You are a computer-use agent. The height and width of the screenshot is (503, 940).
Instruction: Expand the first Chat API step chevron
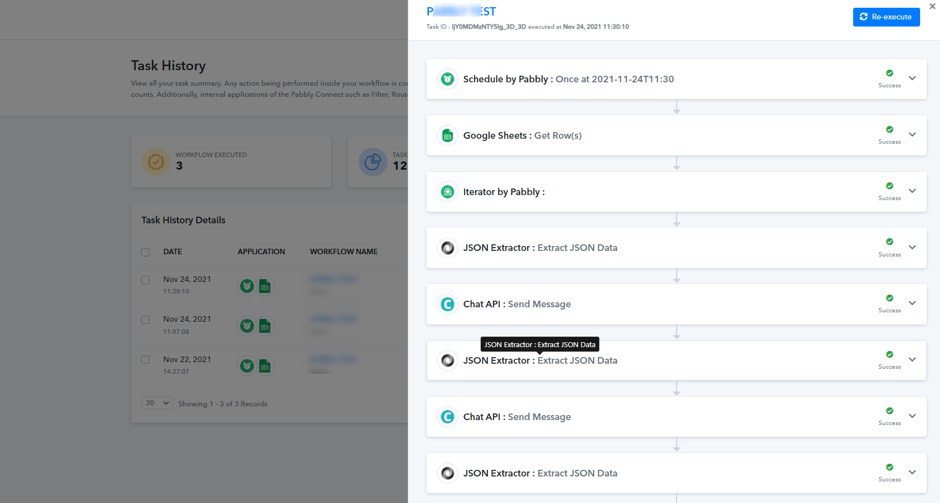point(912,303)
